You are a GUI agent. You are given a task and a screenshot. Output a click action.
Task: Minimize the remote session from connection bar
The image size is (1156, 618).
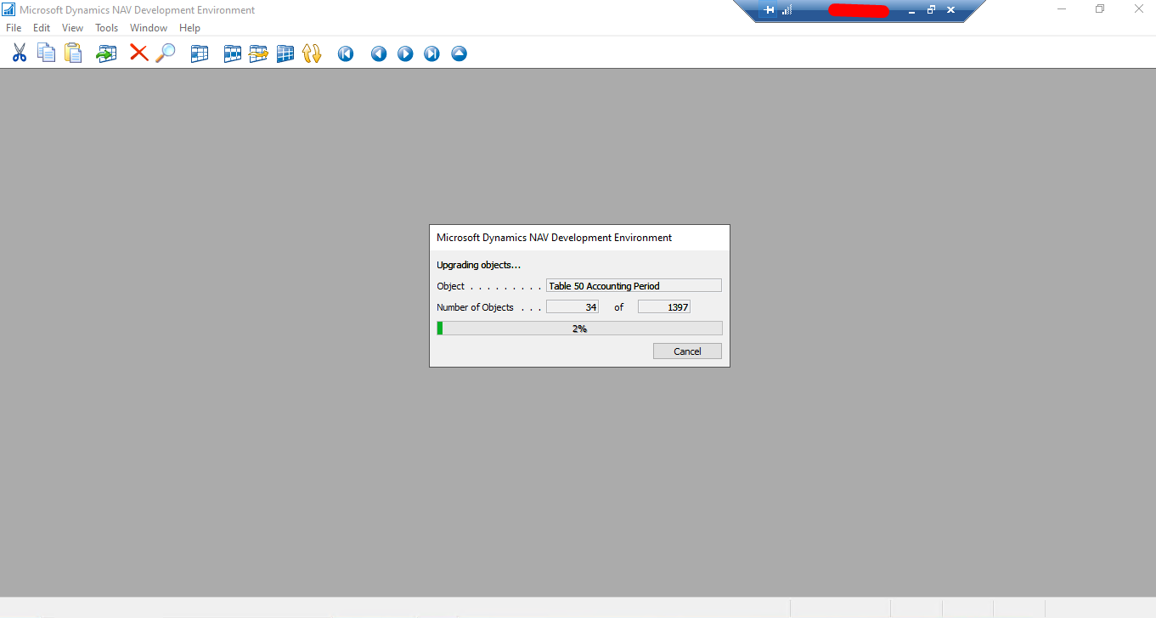pyautogui.click(x=911, y=11)
